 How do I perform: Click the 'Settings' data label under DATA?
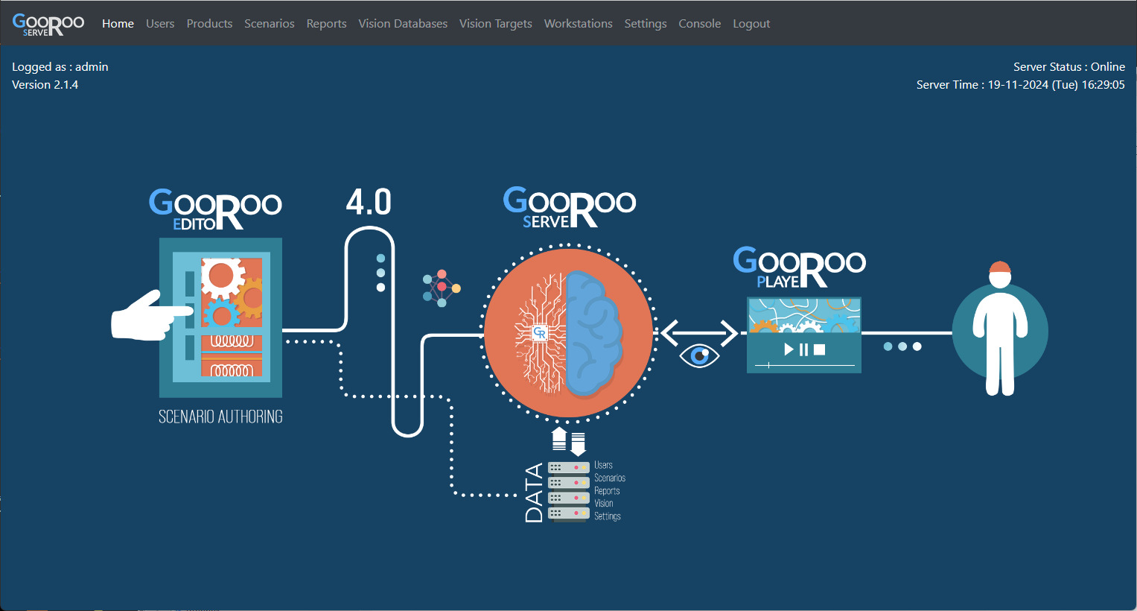click(x=608, y=516)
